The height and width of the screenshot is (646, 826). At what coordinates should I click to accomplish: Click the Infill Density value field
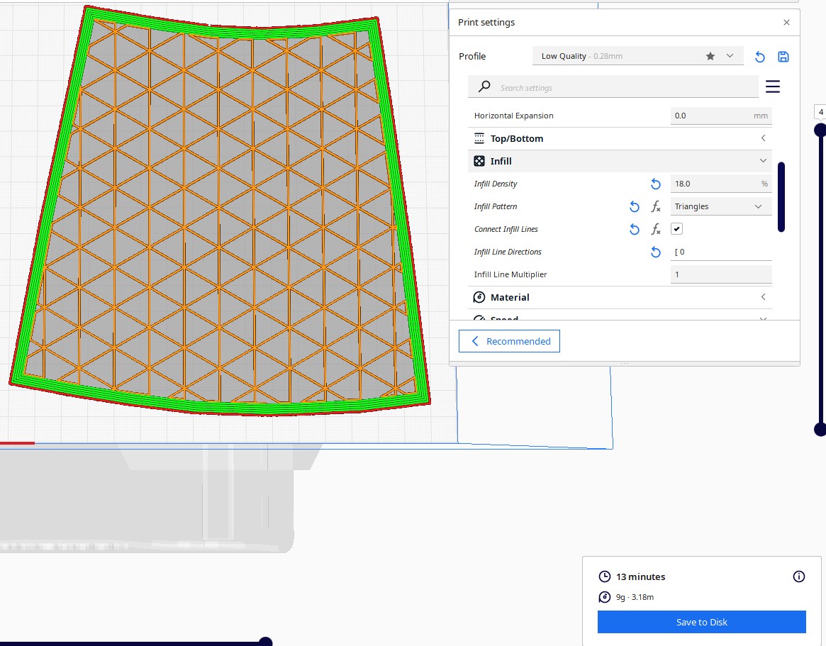[x=721, y=184]
